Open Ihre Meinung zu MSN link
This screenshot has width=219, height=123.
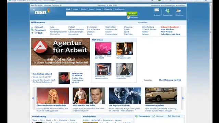[x=170, y=80]
